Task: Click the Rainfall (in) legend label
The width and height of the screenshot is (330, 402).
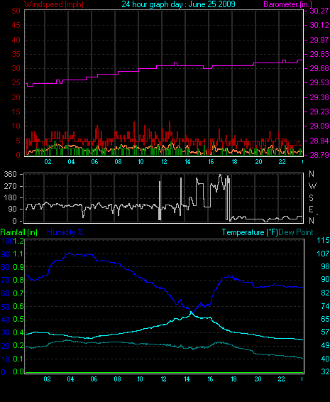Action: click(19, 232)
